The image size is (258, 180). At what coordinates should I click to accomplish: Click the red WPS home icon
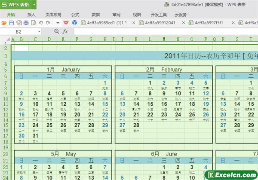tap(66, 22)
